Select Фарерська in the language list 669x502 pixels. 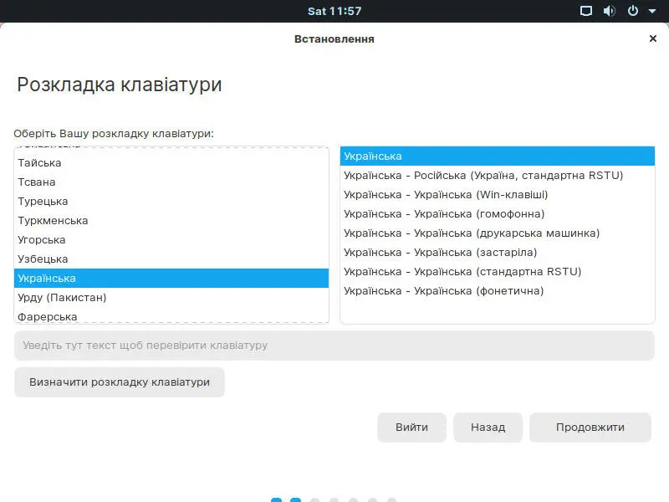(x=171, y=316)
